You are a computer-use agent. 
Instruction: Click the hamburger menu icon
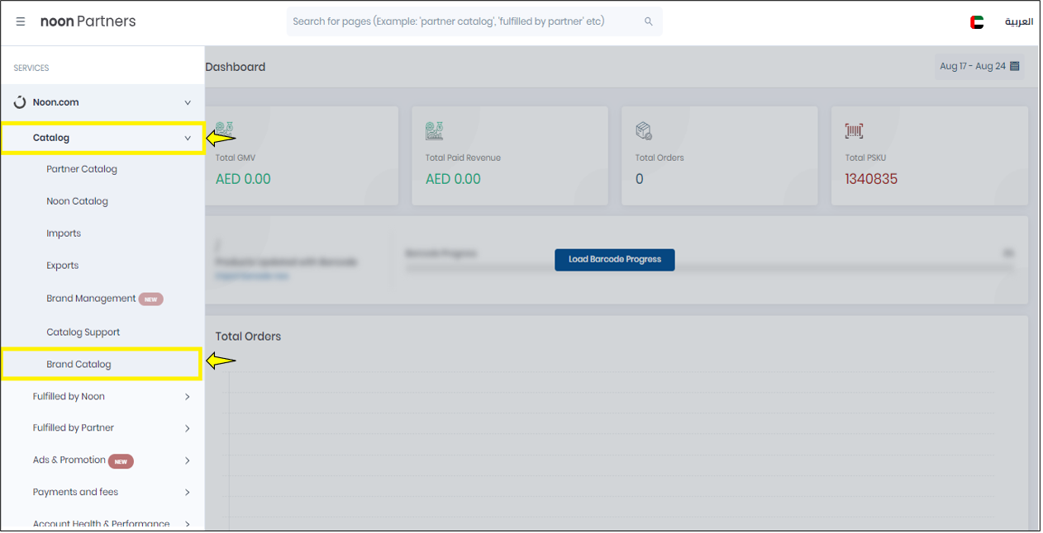pyautogui.click(x=21, y=22)
